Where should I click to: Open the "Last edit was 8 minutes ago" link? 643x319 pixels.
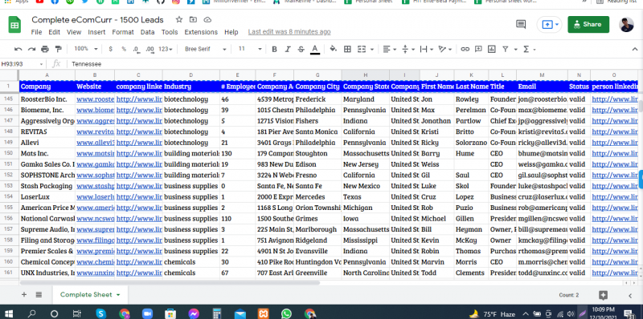click(x=289, y=32)
